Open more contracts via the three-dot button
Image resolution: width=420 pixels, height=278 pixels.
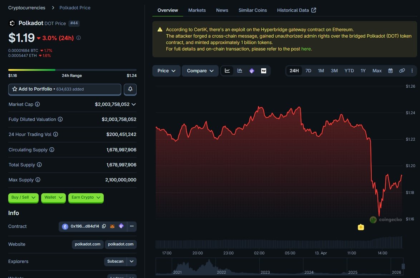[132, 226]
